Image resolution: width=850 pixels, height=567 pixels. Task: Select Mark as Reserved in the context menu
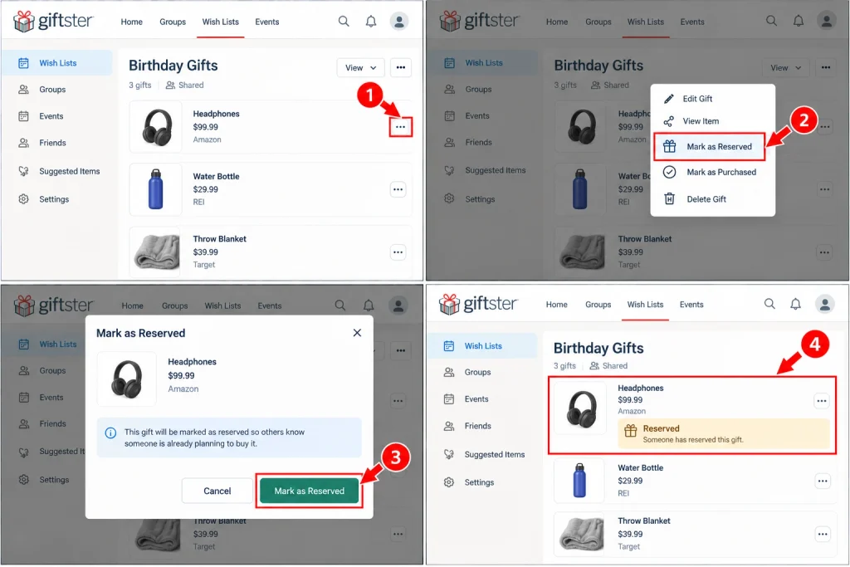pyautogui.click(x=709, y=146)
